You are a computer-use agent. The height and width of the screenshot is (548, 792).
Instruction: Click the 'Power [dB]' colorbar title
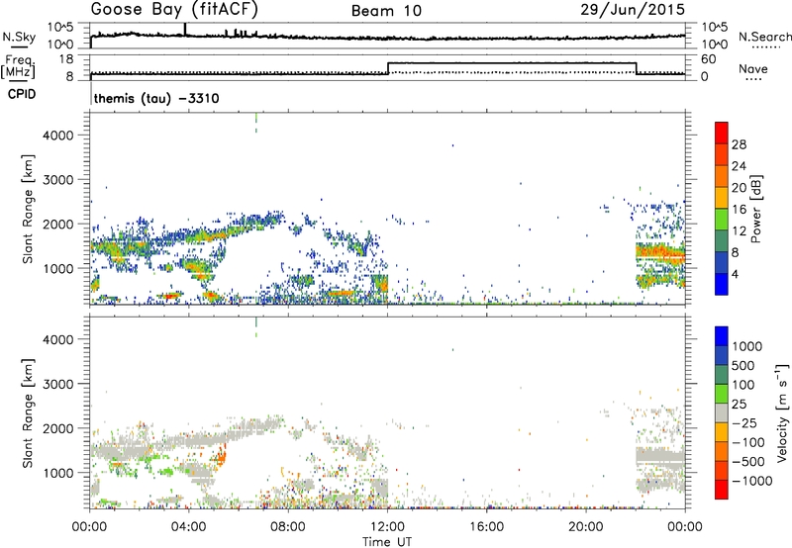pyautogui.click(x=755, y=209)
